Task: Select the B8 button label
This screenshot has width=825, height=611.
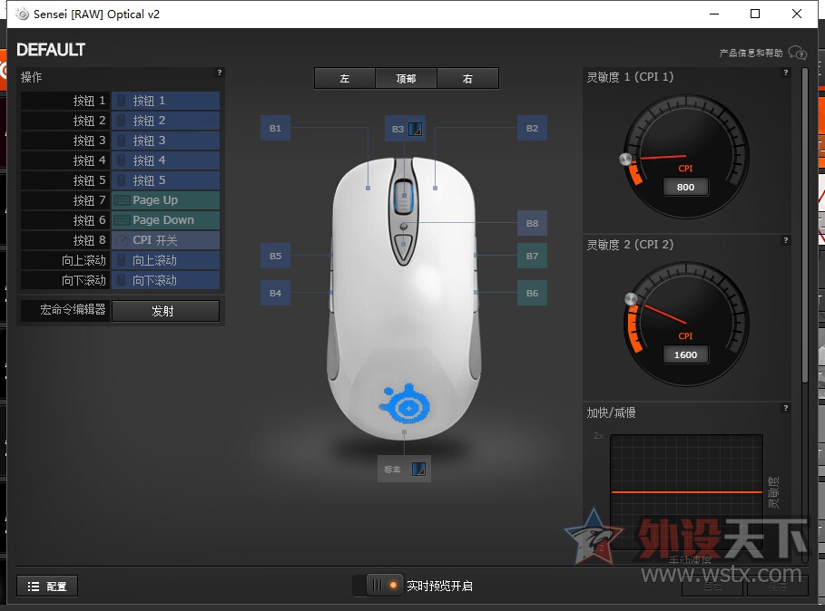Action: (x=532, y=223)
